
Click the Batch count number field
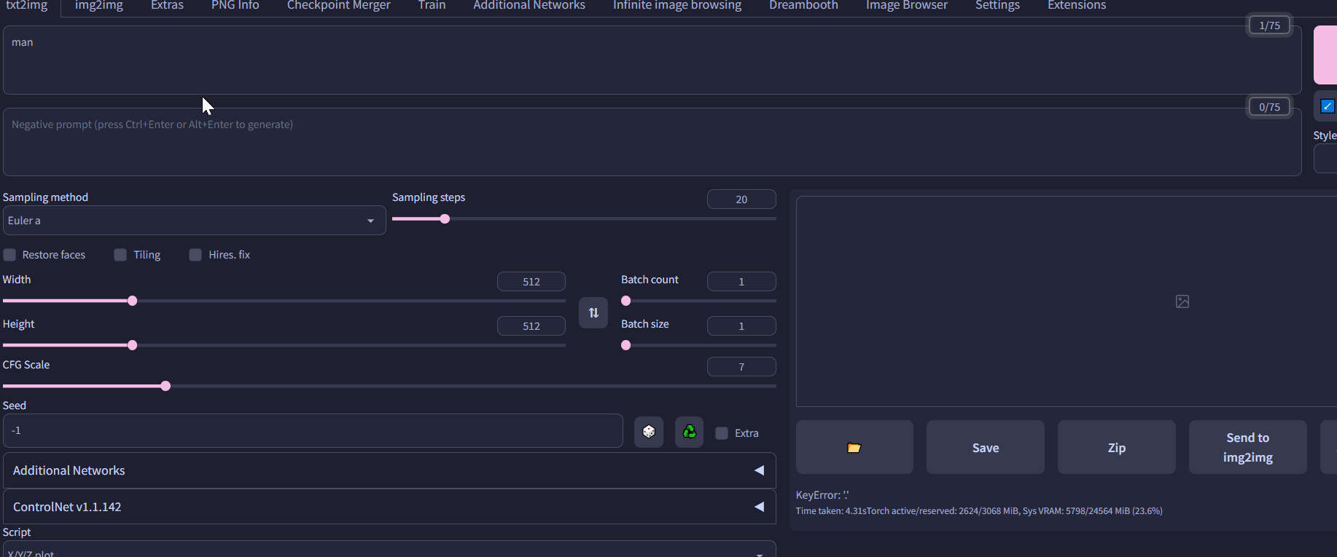[741, 282]
